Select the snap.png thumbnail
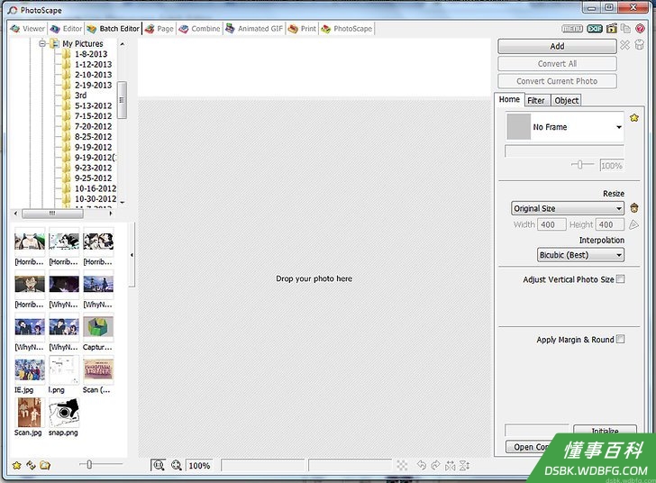656x483 pixels. point(64,413)
